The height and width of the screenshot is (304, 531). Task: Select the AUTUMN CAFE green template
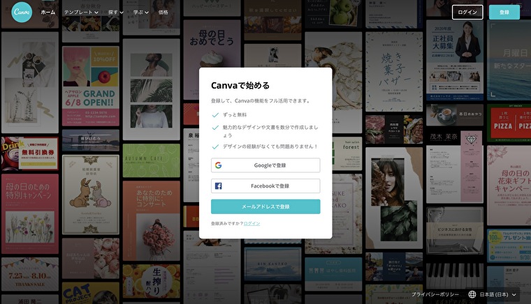[152, 160]
